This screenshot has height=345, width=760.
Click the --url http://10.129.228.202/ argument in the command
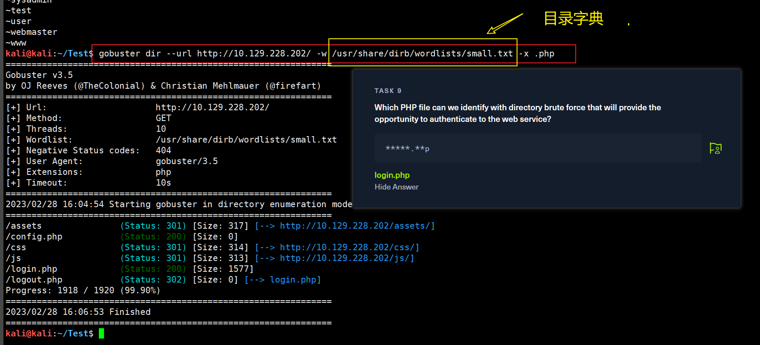pyautogui.click(x=239, y=53)
